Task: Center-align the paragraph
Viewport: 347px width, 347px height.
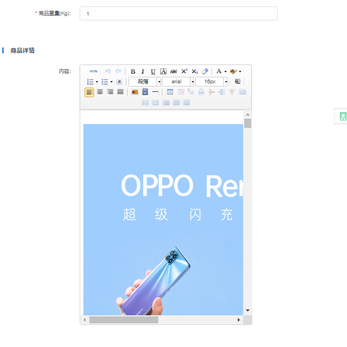Action: 100,92
